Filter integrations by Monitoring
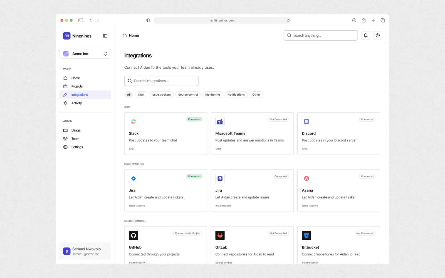The image size is (445, 278). coord(212,95)
